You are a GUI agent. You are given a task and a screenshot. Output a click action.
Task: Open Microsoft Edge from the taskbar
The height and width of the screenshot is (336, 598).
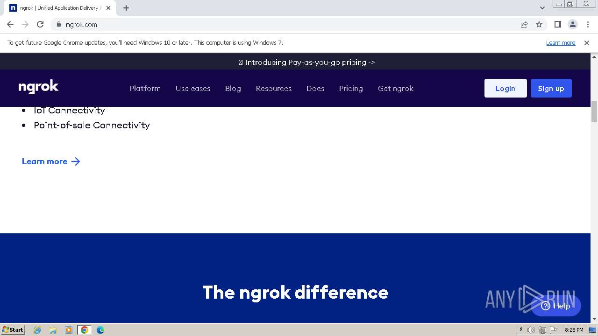point(100,330)
